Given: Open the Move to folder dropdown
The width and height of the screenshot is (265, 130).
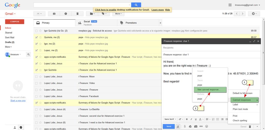Looking at the screenshot, I should pyautogui.click(x=92, y=14).
